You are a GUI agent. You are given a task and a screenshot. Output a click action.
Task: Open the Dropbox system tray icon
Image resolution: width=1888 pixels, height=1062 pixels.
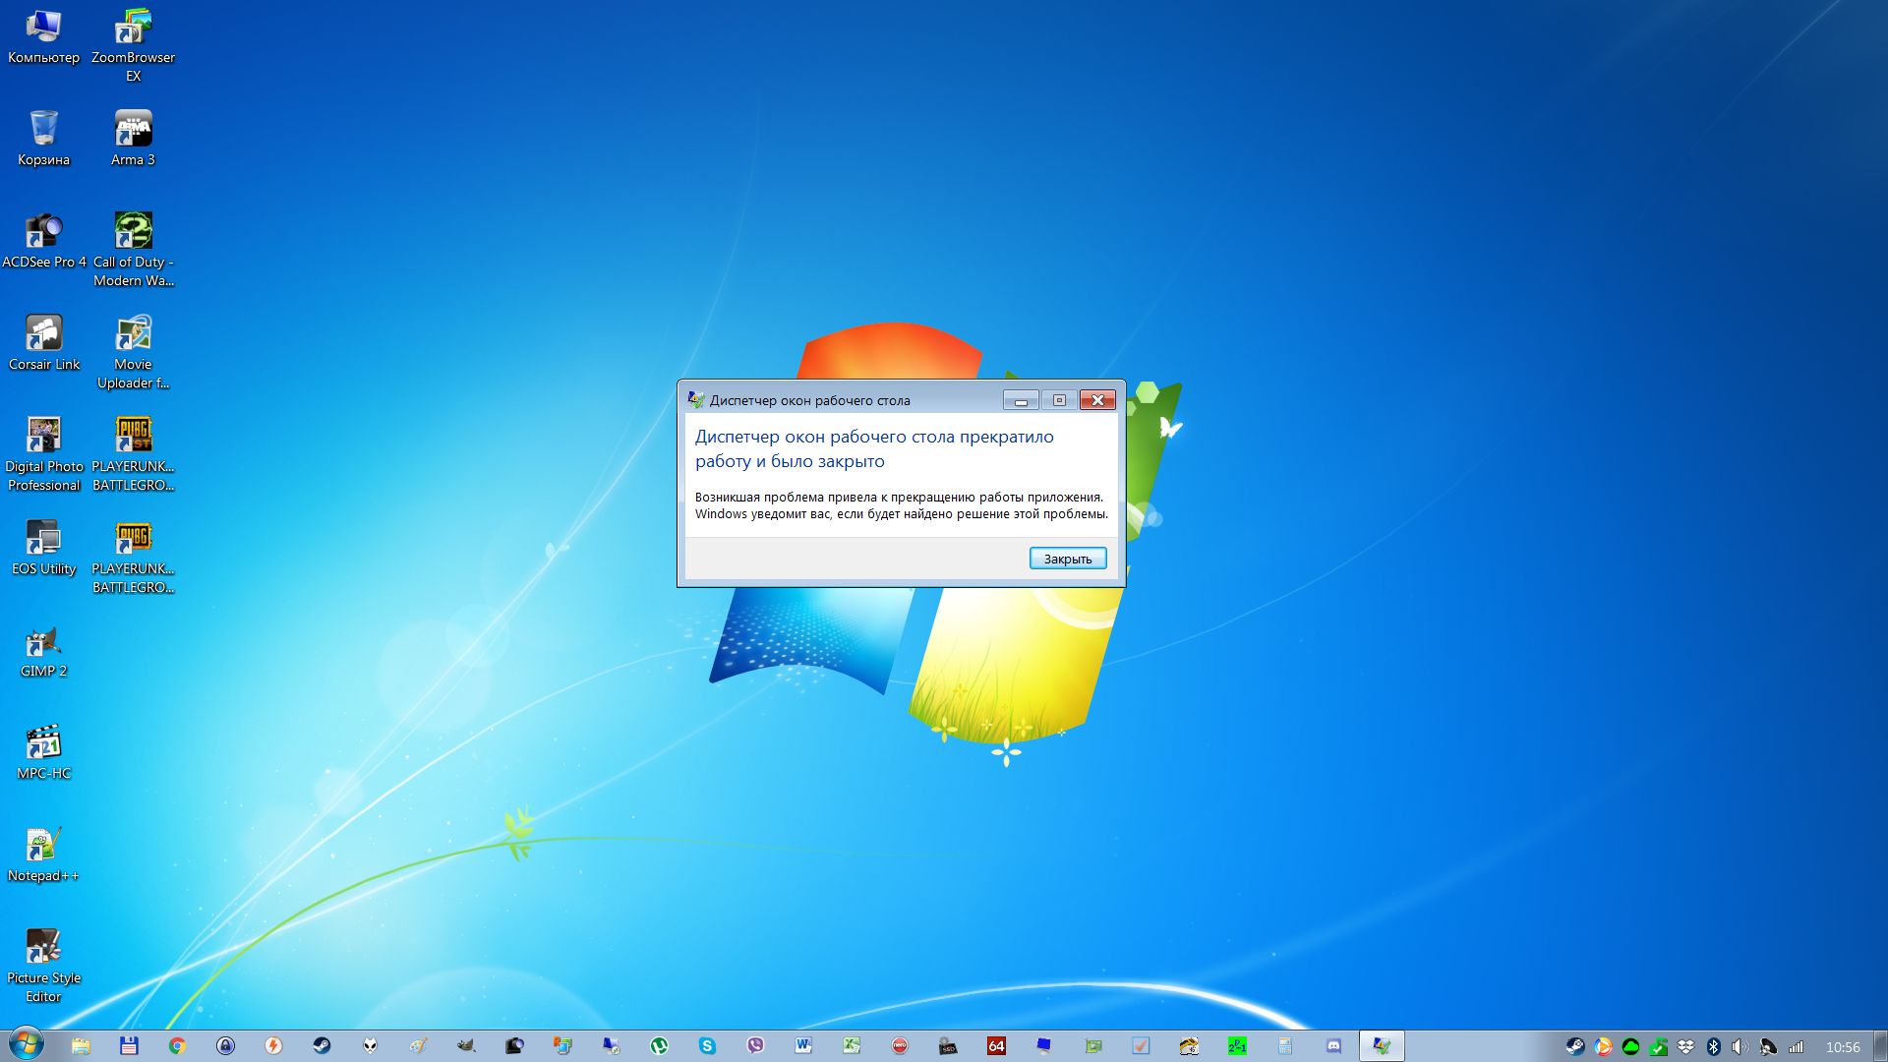point(1685,1046)
